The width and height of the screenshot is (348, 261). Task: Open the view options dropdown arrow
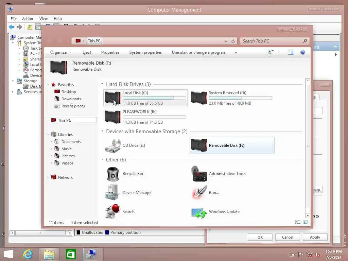pos(278,52)
